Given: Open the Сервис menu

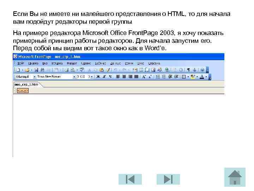Looking at the screenshot, I should [x=86, y=63].
